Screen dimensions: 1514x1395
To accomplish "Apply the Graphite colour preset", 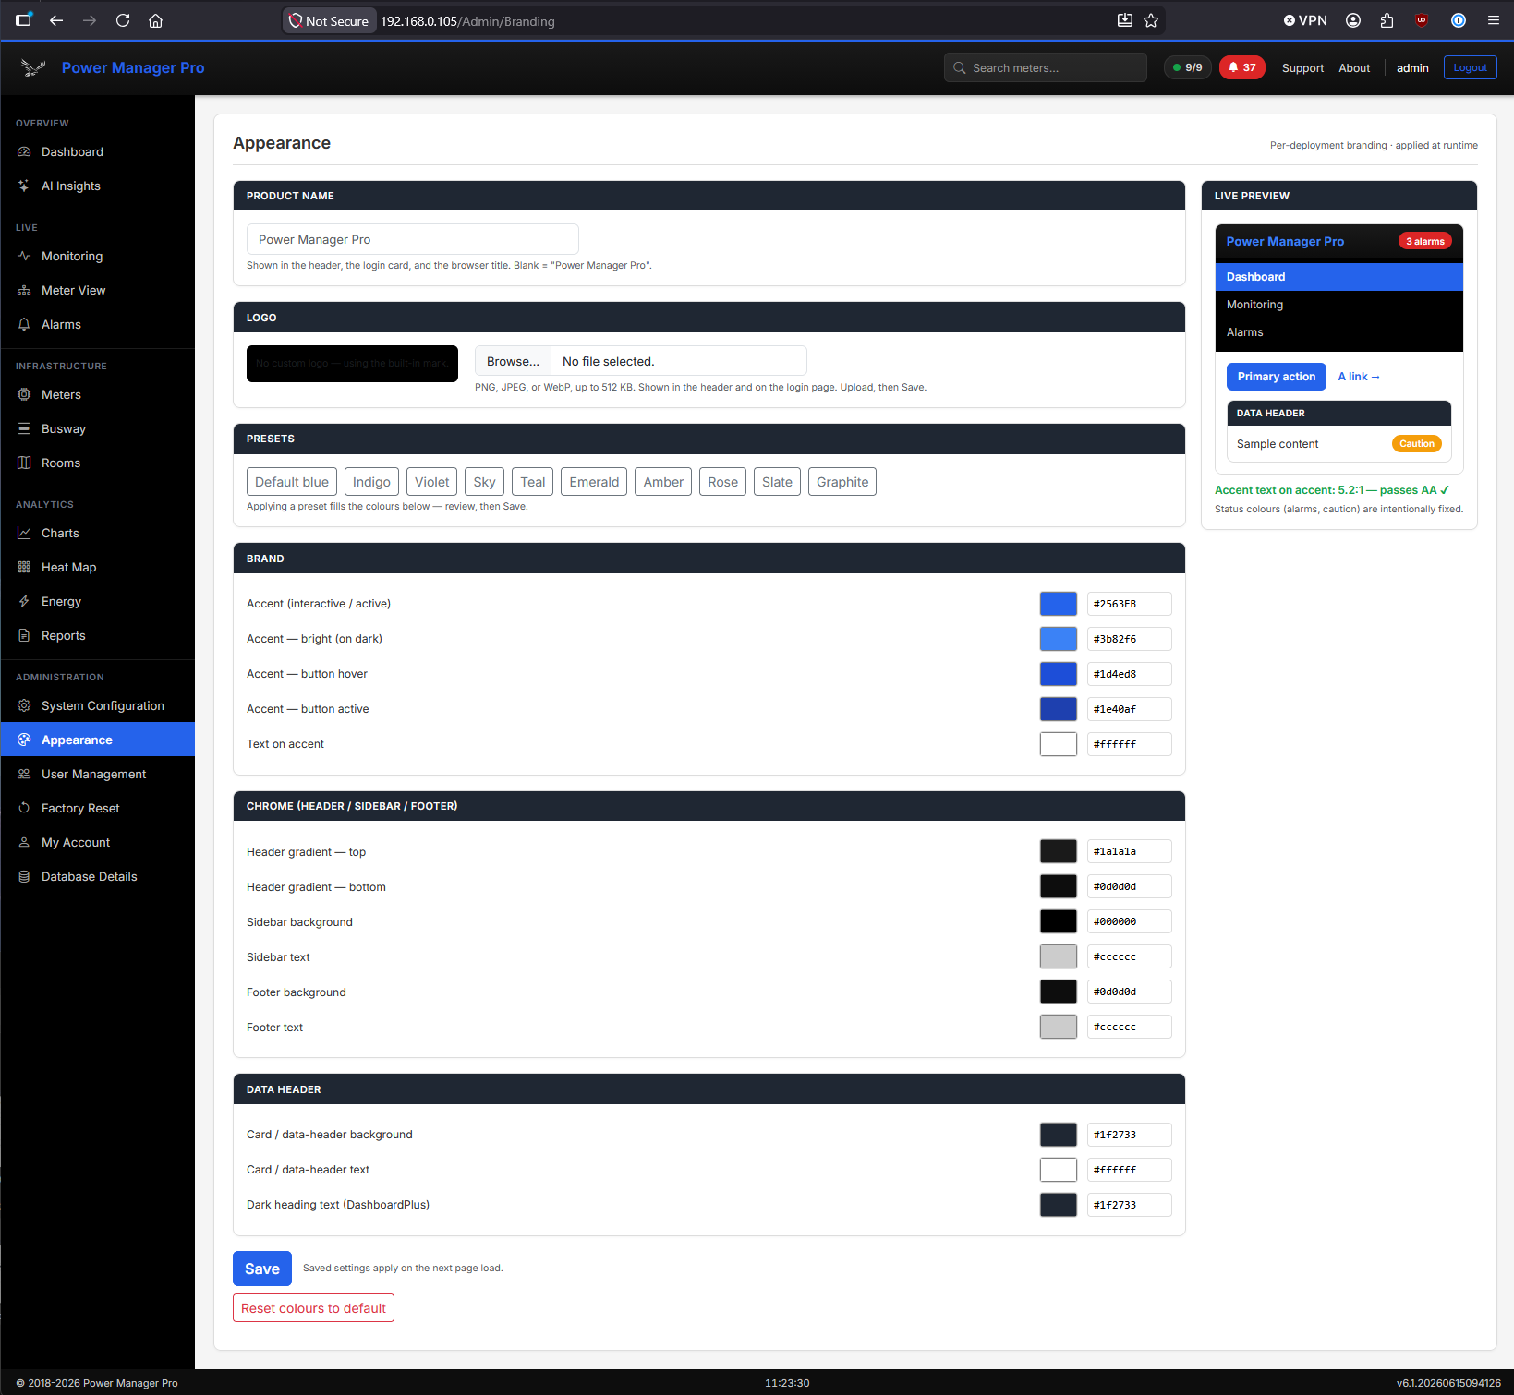I will pos(842,482).
